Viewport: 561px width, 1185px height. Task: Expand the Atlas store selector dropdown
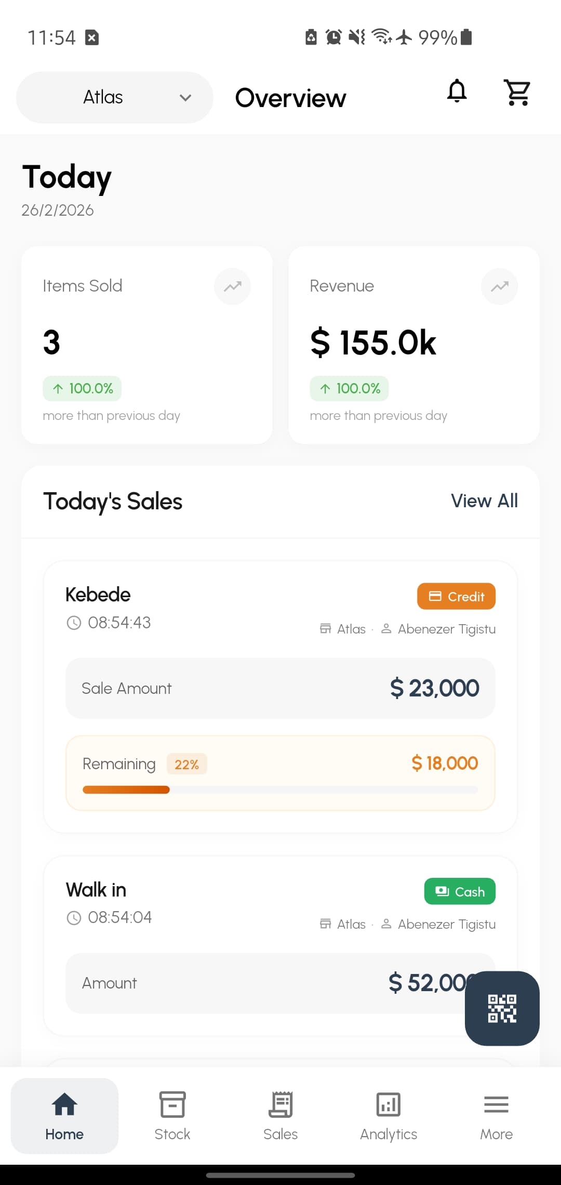114,97
